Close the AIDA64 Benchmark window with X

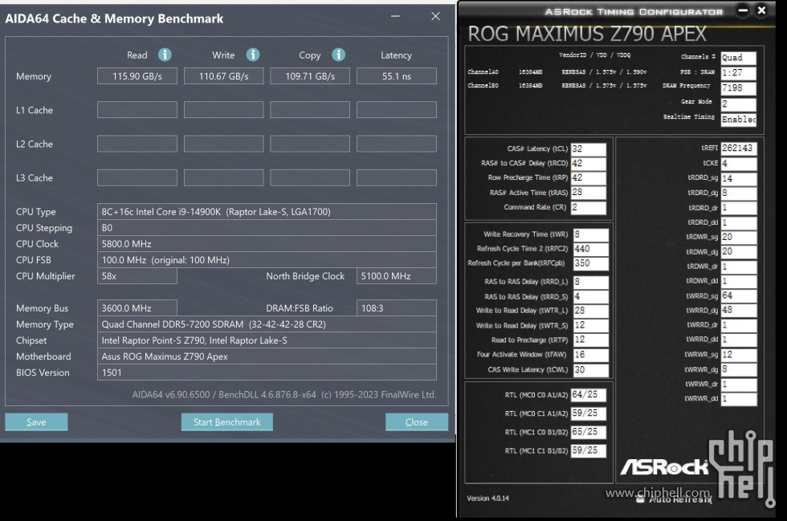pyautogui.click(x=435, y=17)
